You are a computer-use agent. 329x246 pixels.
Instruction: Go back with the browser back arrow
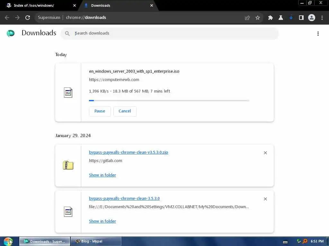(x=7, y=18)
